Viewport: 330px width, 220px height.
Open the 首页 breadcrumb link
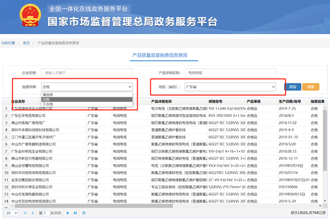click(x=26, y=43)
